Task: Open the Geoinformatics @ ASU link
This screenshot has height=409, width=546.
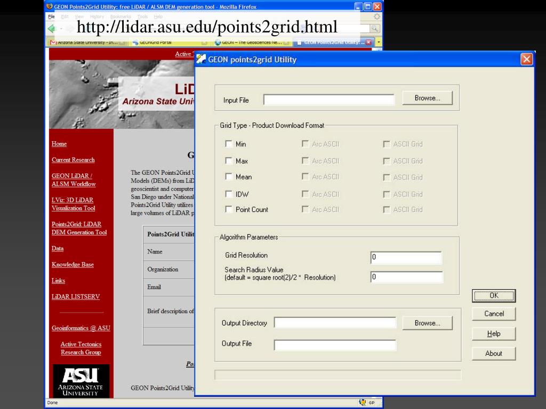Action: (x=81, y=328)
